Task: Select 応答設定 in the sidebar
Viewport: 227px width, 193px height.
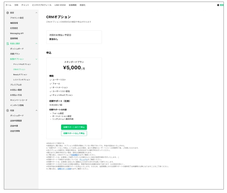Action: point(14,28)
